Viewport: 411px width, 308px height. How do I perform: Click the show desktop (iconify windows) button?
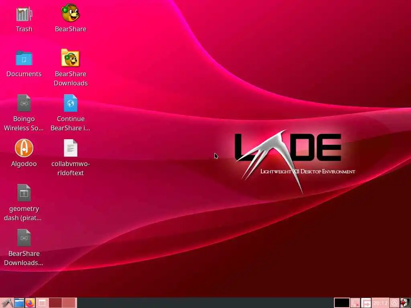(42, 303)
